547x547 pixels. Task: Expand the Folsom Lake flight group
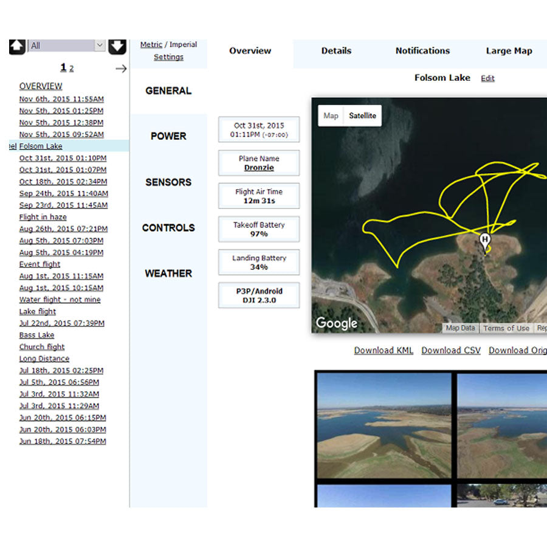pyautogui.click(x=41, y=146)
